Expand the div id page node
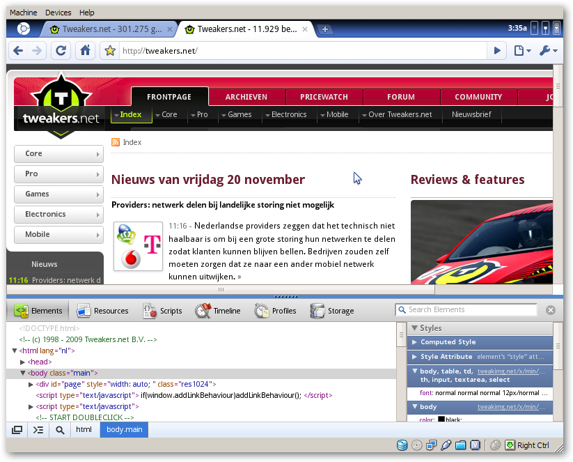This screenshot has height=462, width=573. pos(31,385)
